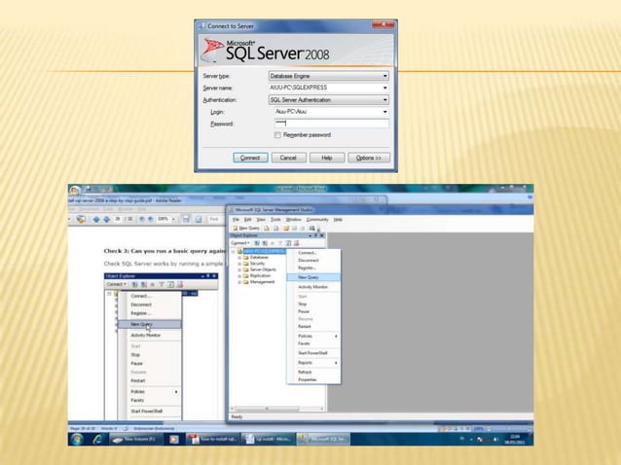This screenshot has width=621, height=465.
Task: Close the Connect to Server dialog
Action: pos(384,25)
